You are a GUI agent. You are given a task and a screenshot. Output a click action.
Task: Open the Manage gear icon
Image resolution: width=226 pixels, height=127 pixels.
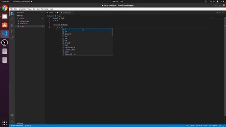tap(12, 121)
